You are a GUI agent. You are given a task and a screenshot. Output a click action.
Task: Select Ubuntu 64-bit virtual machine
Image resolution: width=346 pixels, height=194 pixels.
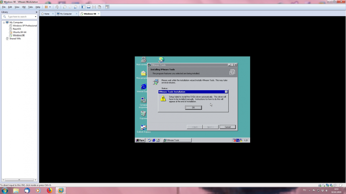[x=19, y=32]
